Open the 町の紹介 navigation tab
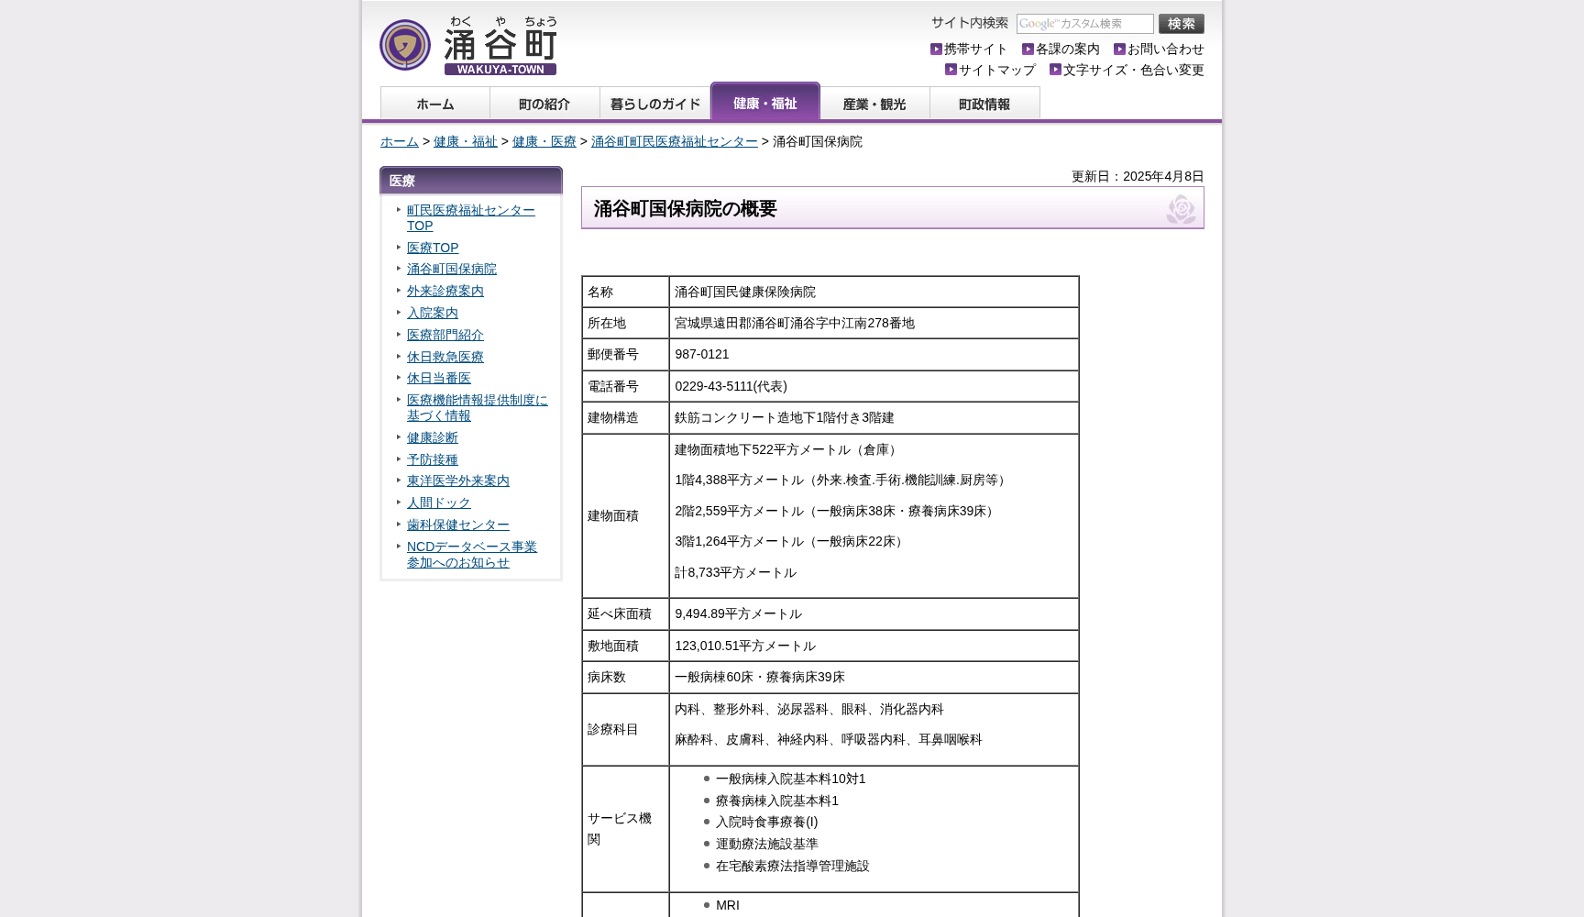The height and width of the screenshot is (917, 1584). click(x=545, y=104)
